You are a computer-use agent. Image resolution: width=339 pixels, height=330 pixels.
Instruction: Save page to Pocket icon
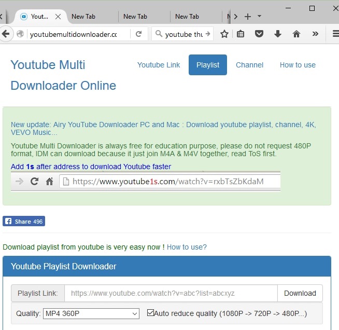pyautogui.click(x=259, y=34)
